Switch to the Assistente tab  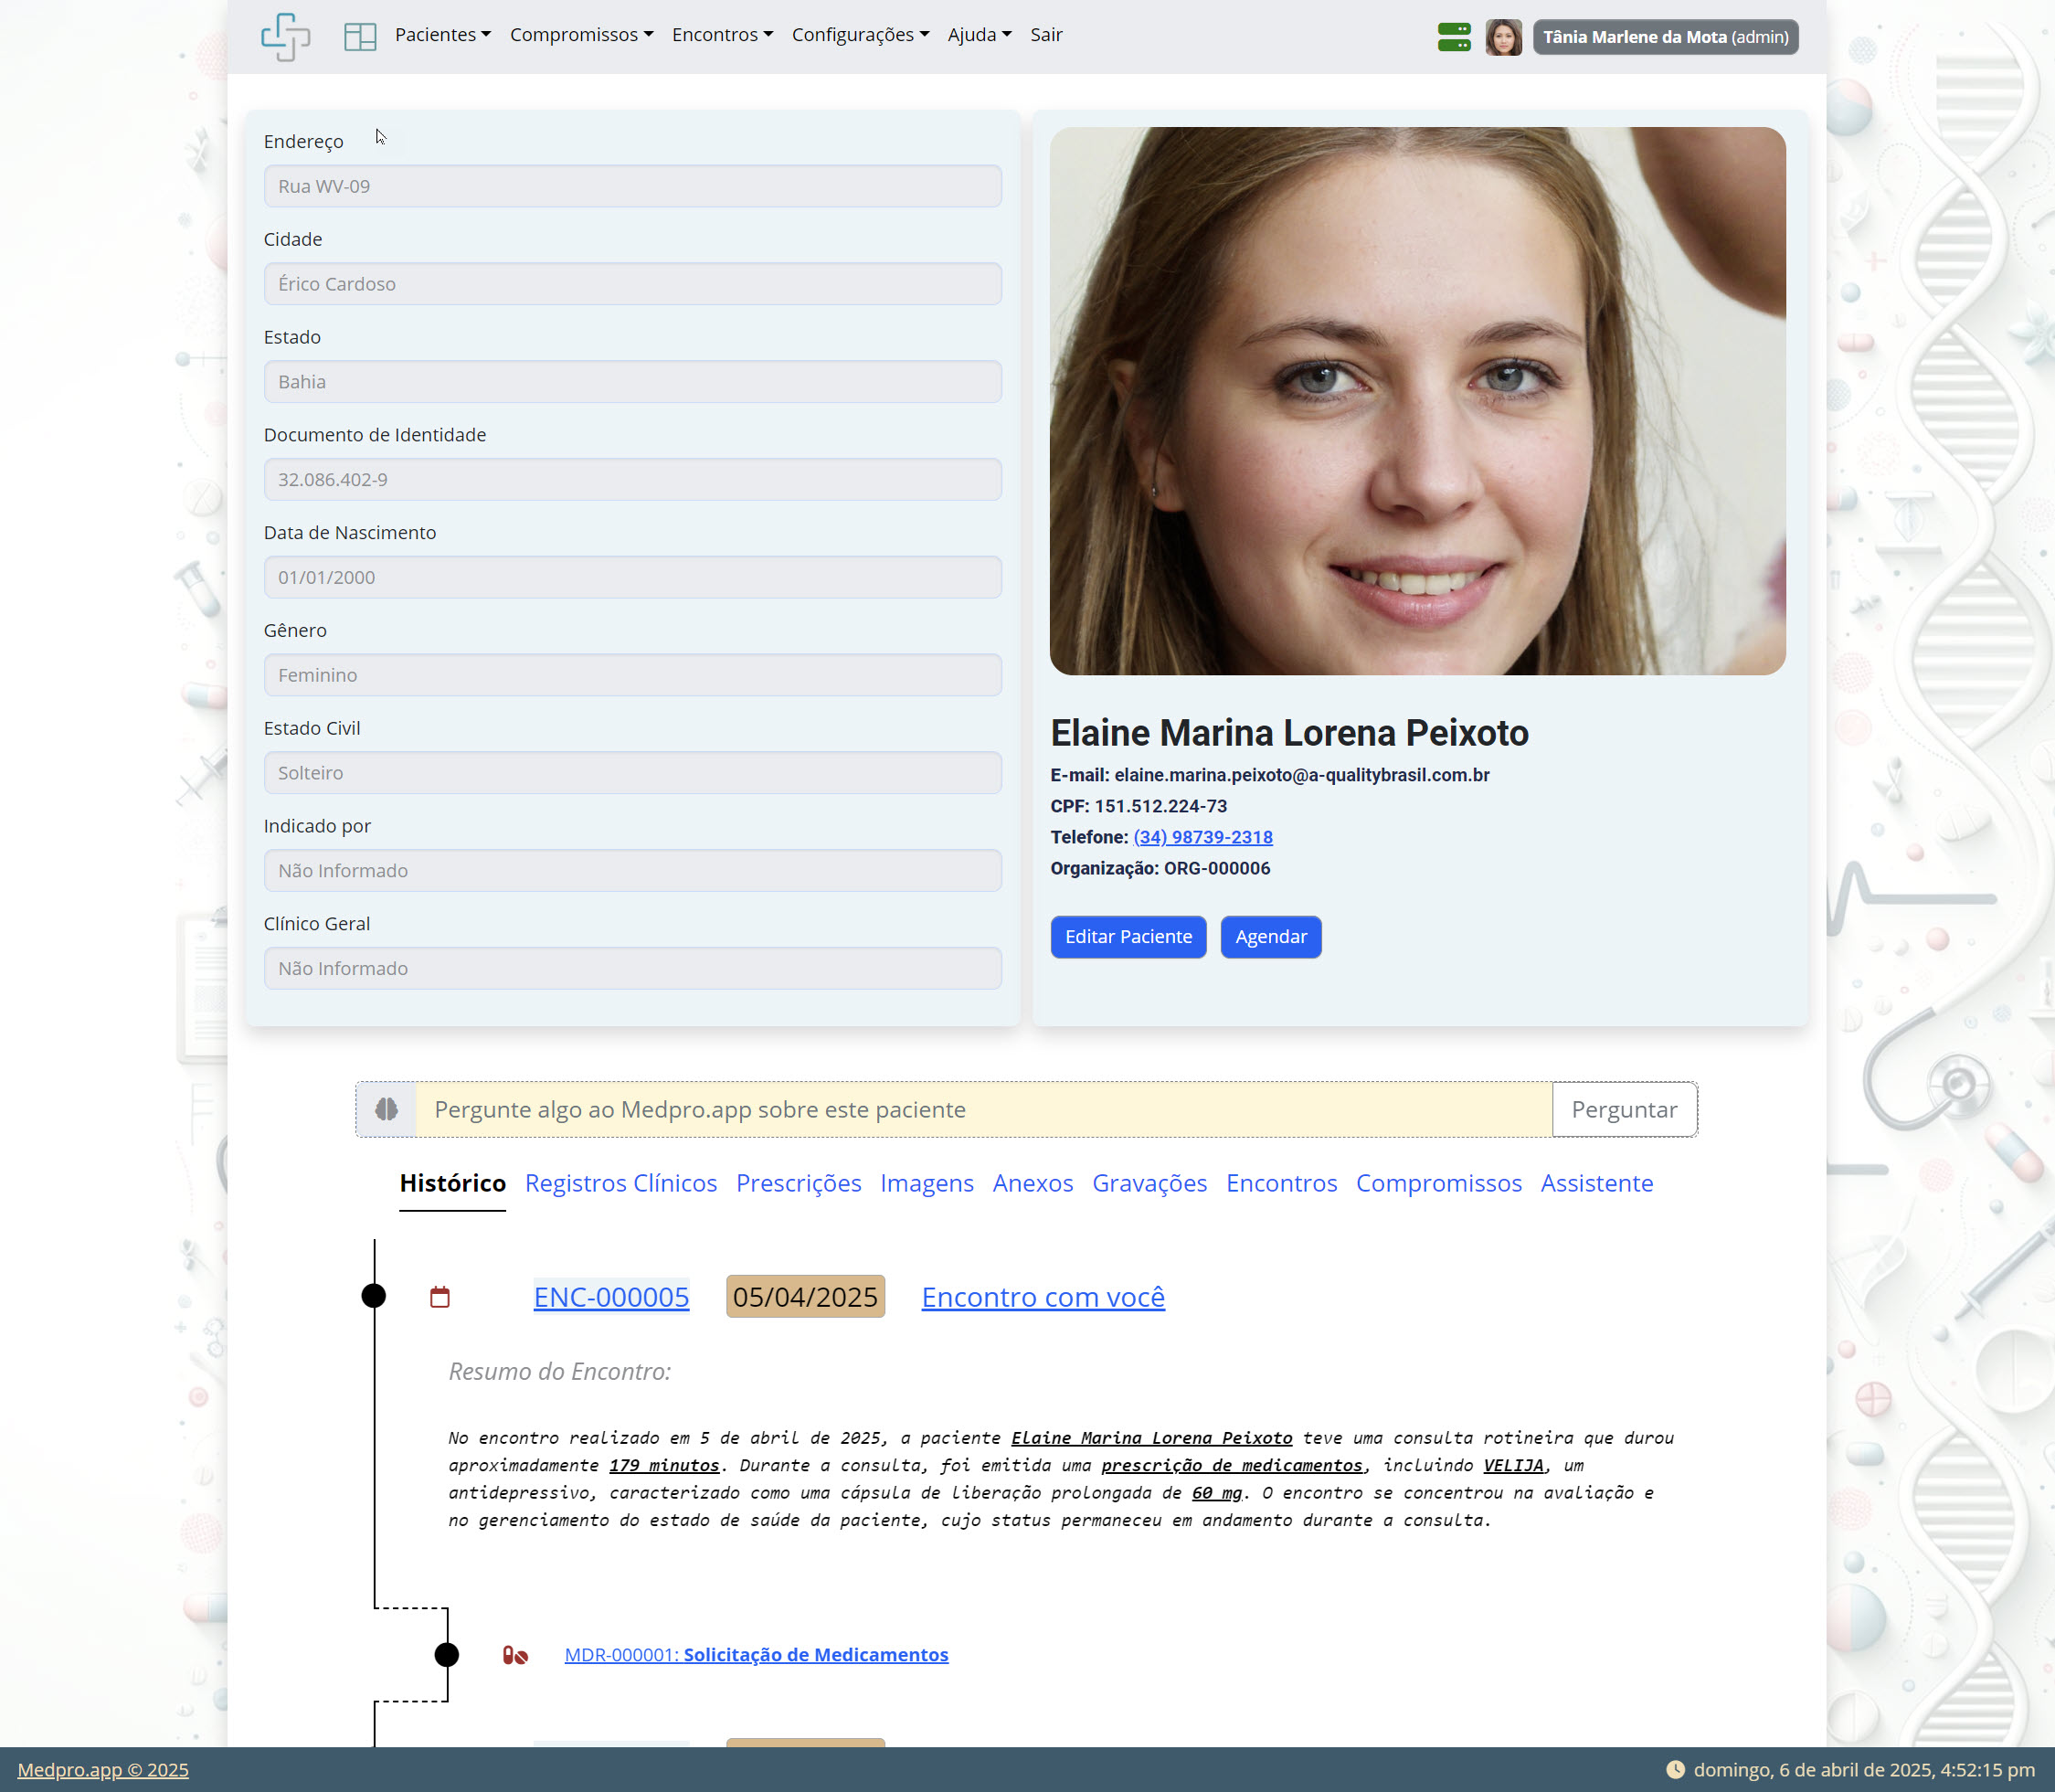1597,1183
